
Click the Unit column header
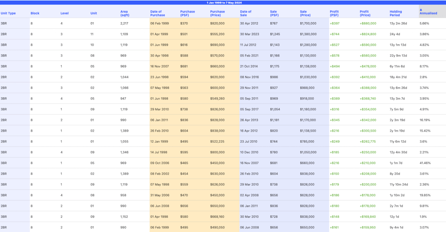point(94,13)
